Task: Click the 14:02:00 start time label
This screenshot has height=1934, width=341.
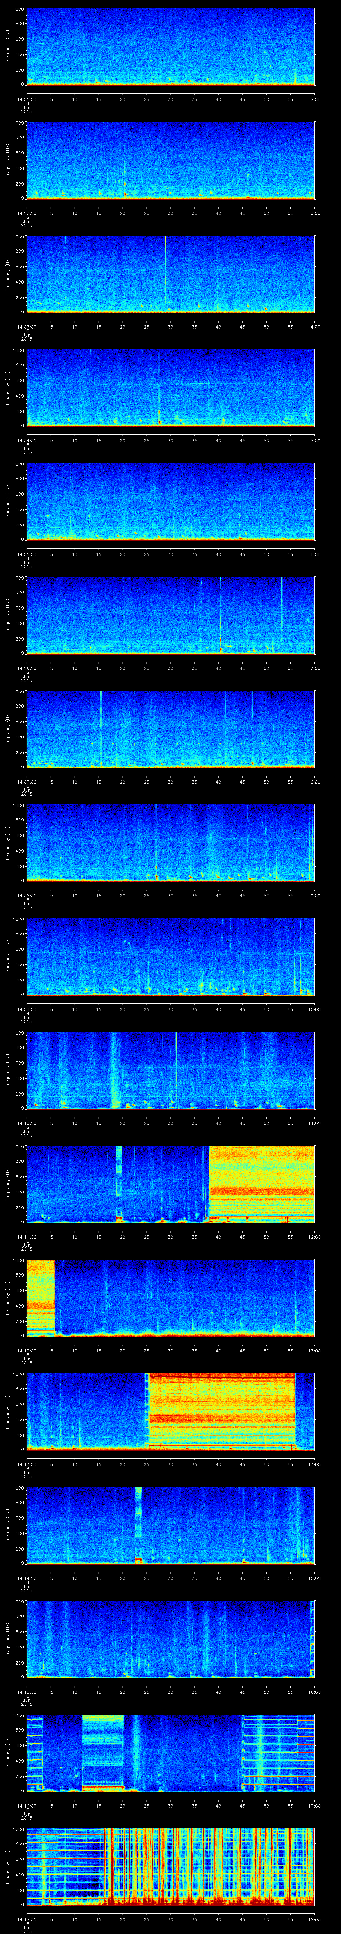Action: (x=26, y=213)
